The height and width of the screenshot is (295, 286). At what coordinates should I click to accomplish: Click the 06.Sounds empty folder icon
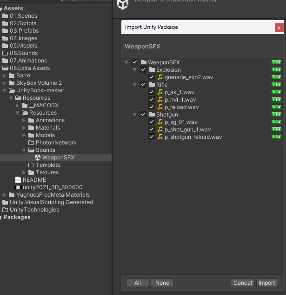click(x=5, y=53)
